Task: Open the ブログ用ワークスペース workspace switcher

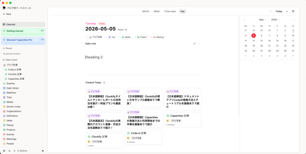Action: click(x=17, y=8)
